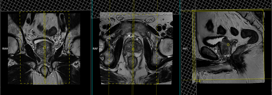Click the yellow center circle in RAH view
The image size is (272, 95).
[x=44, y=47]
